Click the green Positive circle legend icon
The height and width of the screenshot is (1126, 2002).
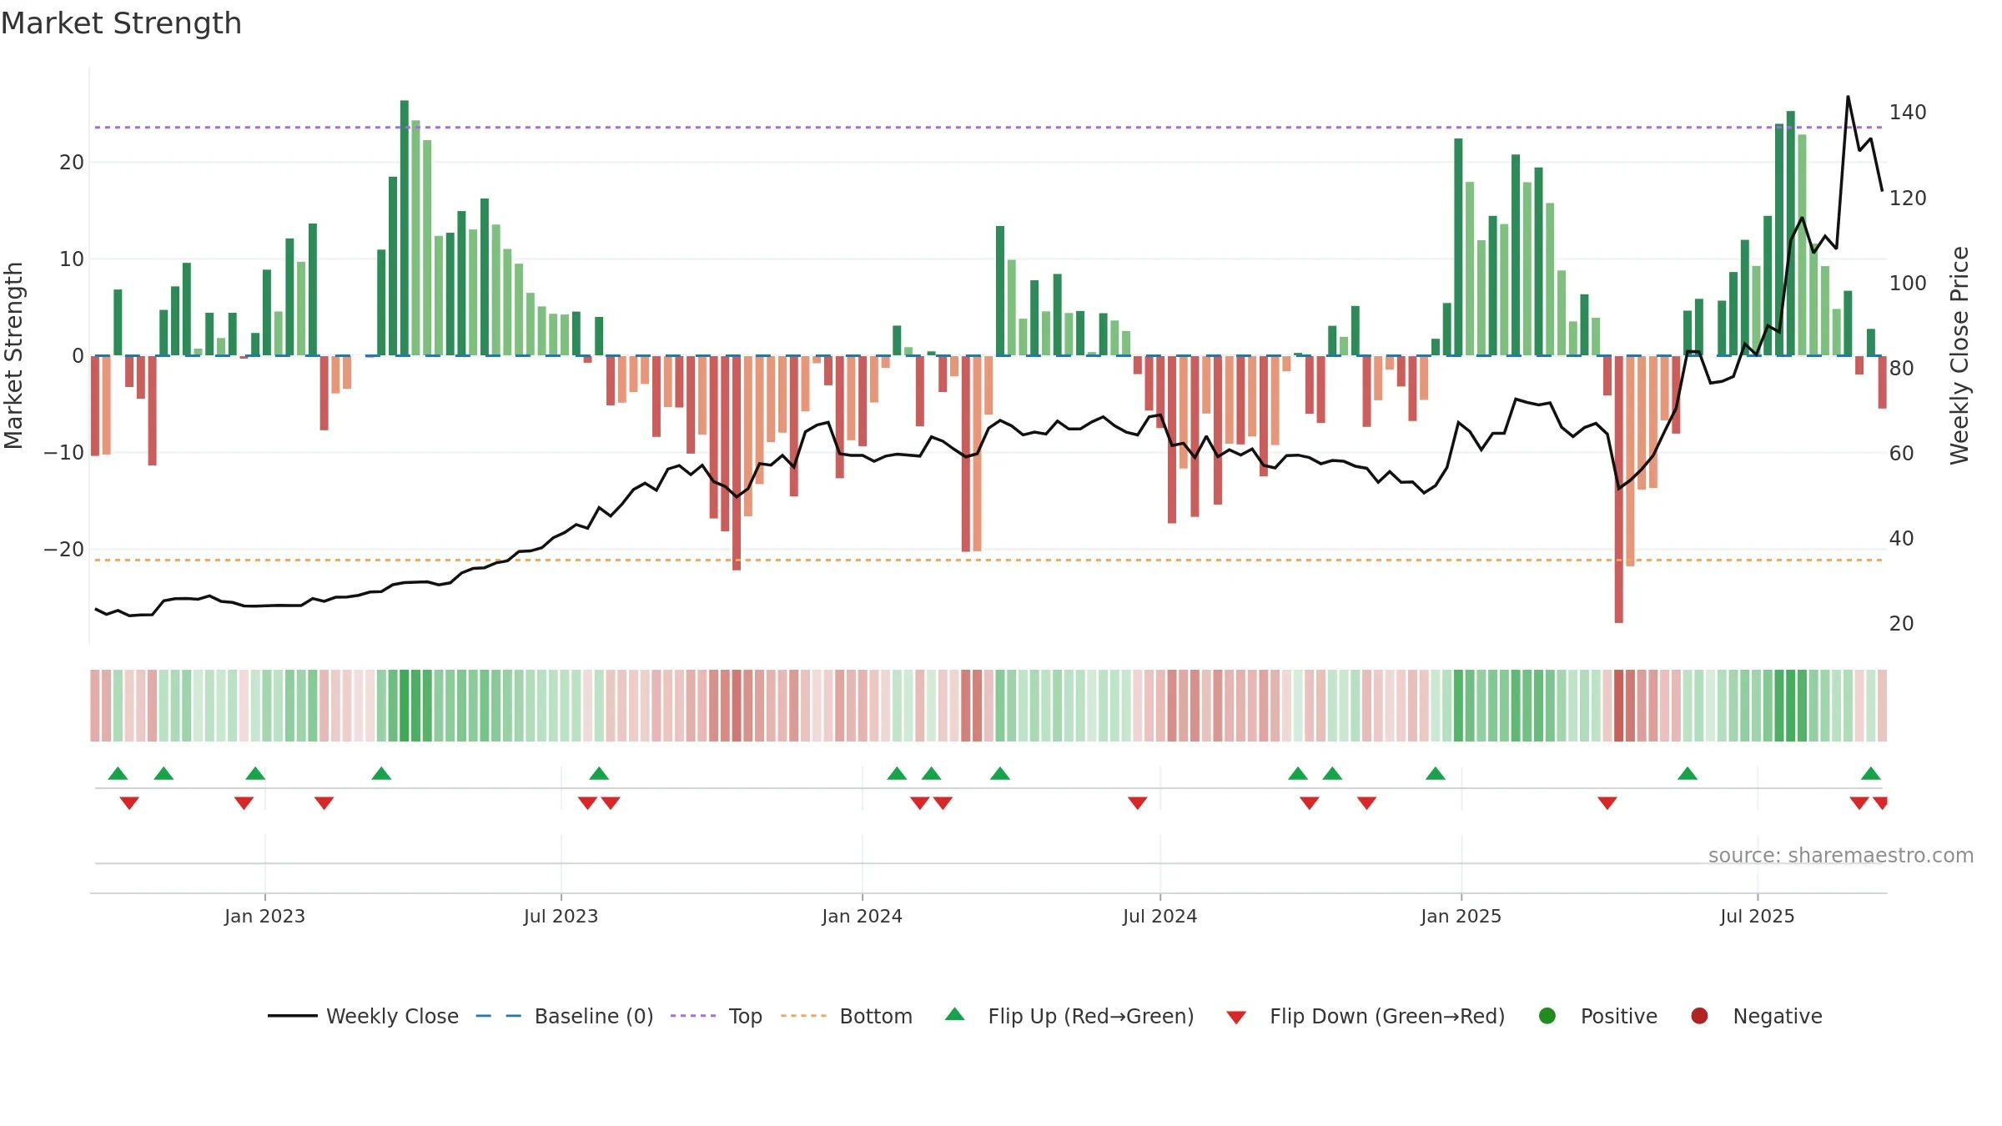[x=1547, y=1016]
